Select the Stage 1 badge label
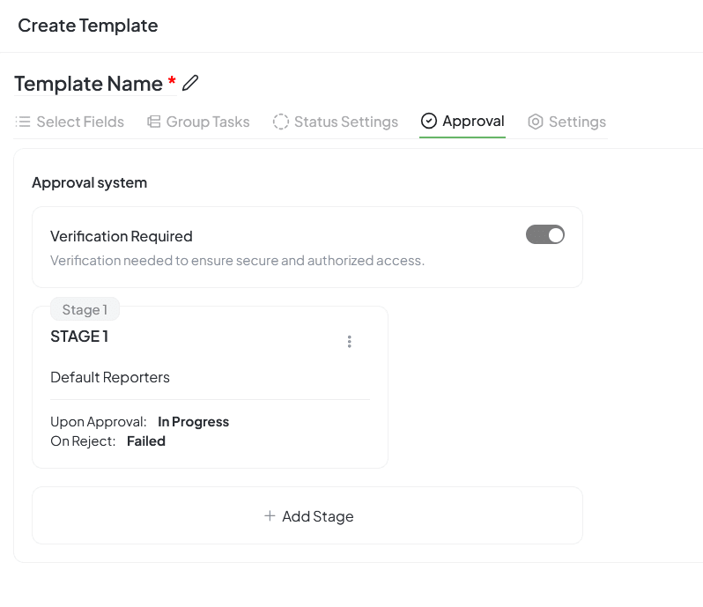Viewport: 703px width, 607px height. [85, 310]
